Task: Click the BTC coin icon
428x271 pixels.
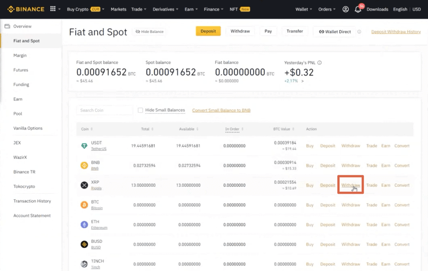Action: (84, 205)
